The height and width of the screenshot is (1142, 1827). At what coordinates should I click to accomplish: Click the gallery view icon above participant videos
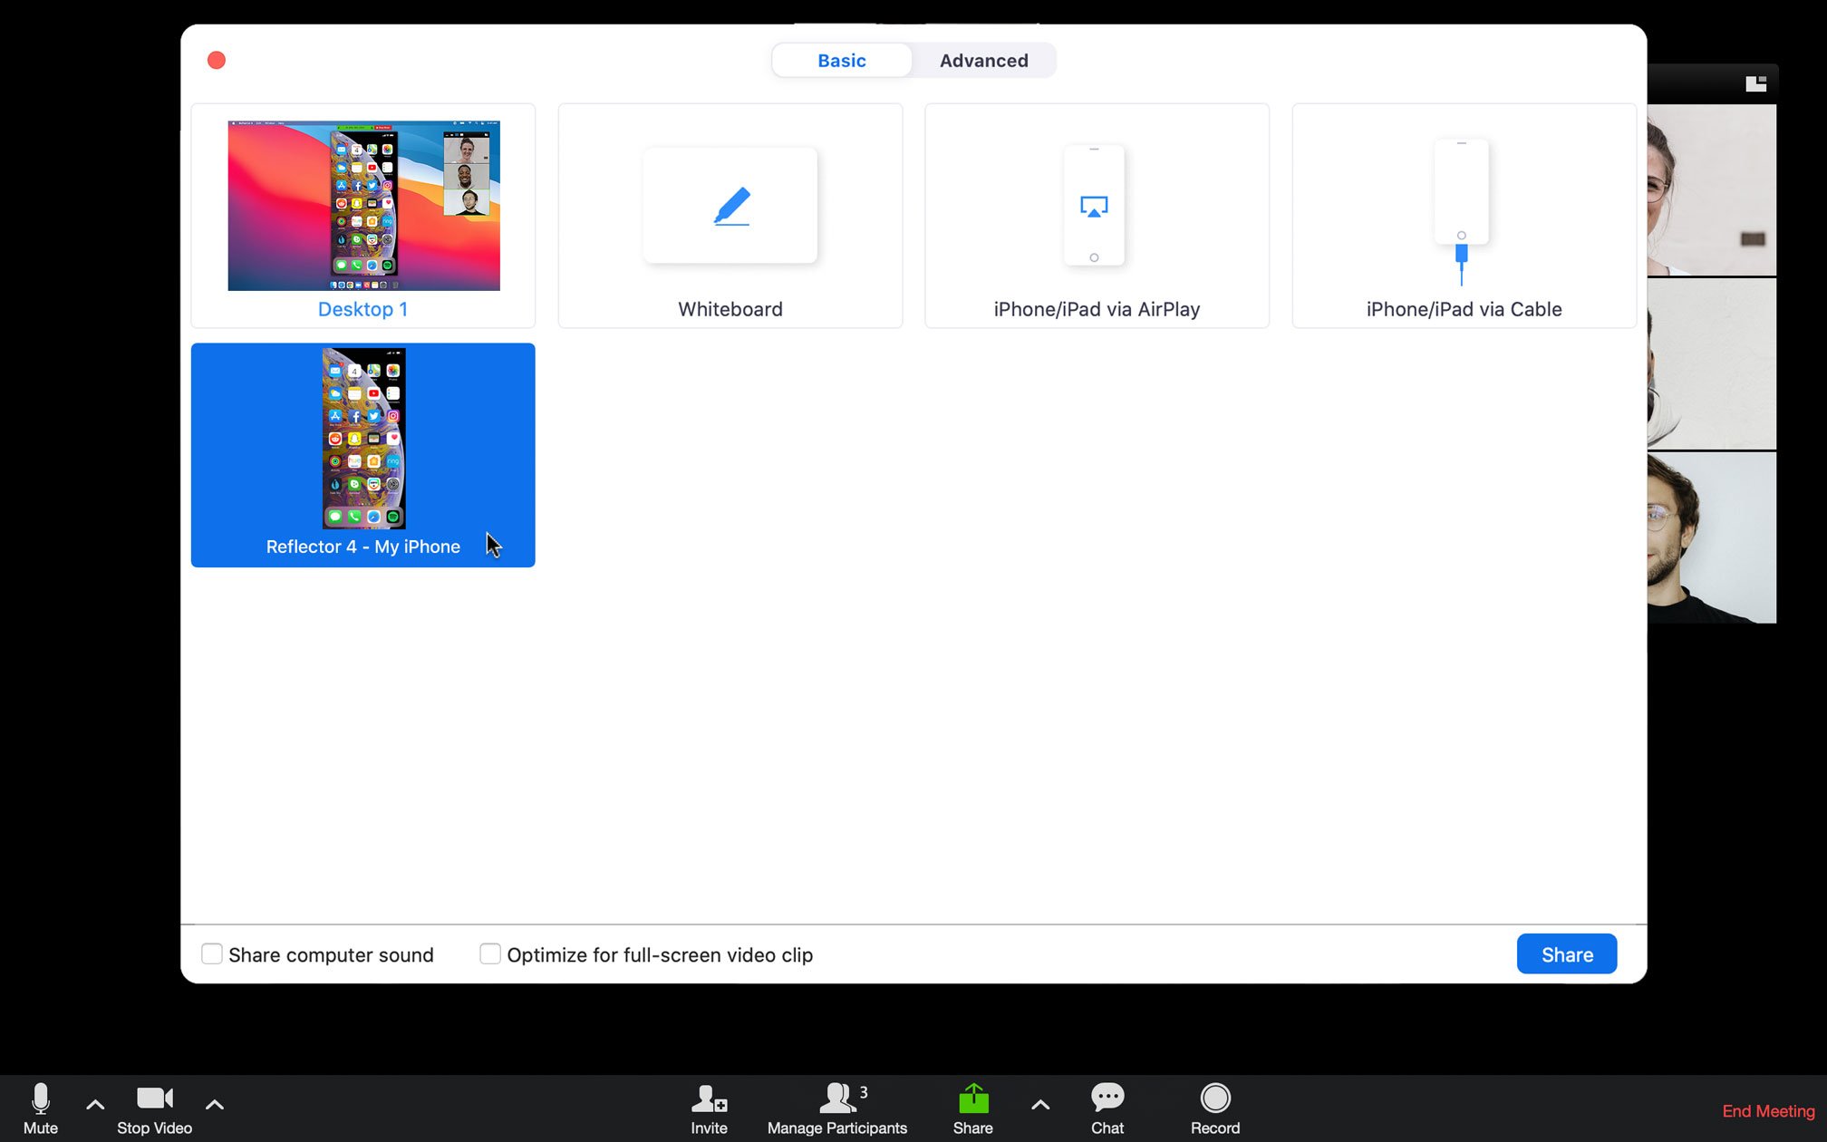coord(1756,82)
